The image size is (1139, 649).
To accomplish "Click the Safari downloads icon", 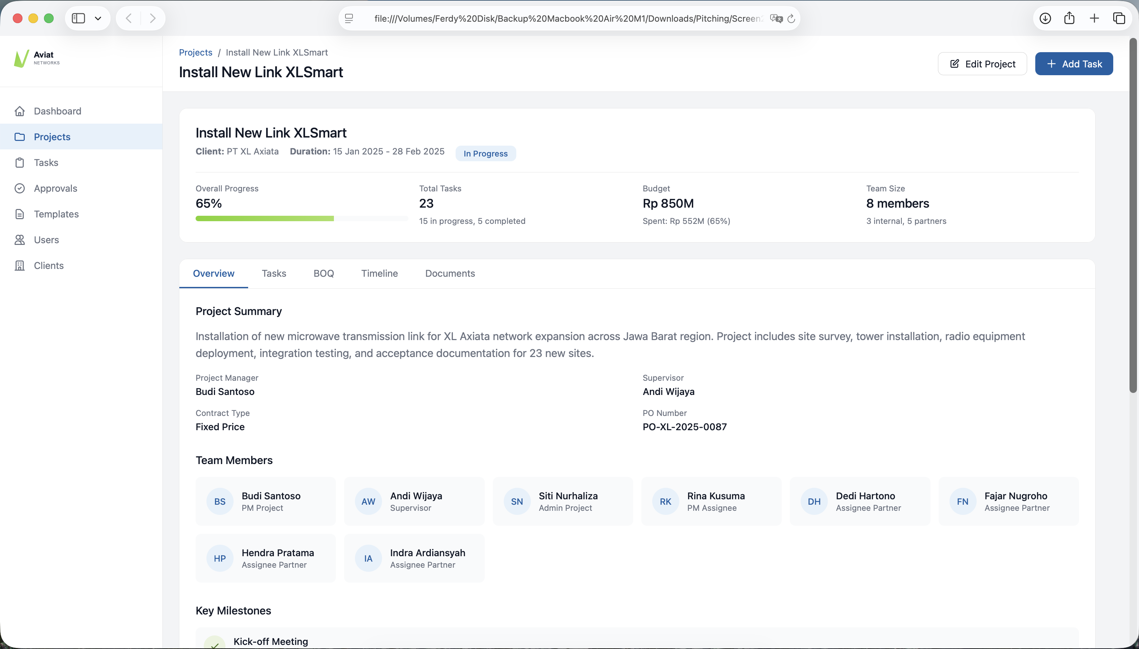I will [x=1045, y=18].
